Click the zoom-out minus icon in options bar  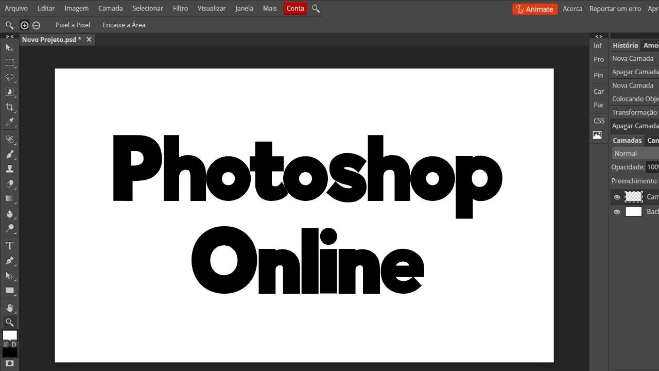tap(36, 25)
